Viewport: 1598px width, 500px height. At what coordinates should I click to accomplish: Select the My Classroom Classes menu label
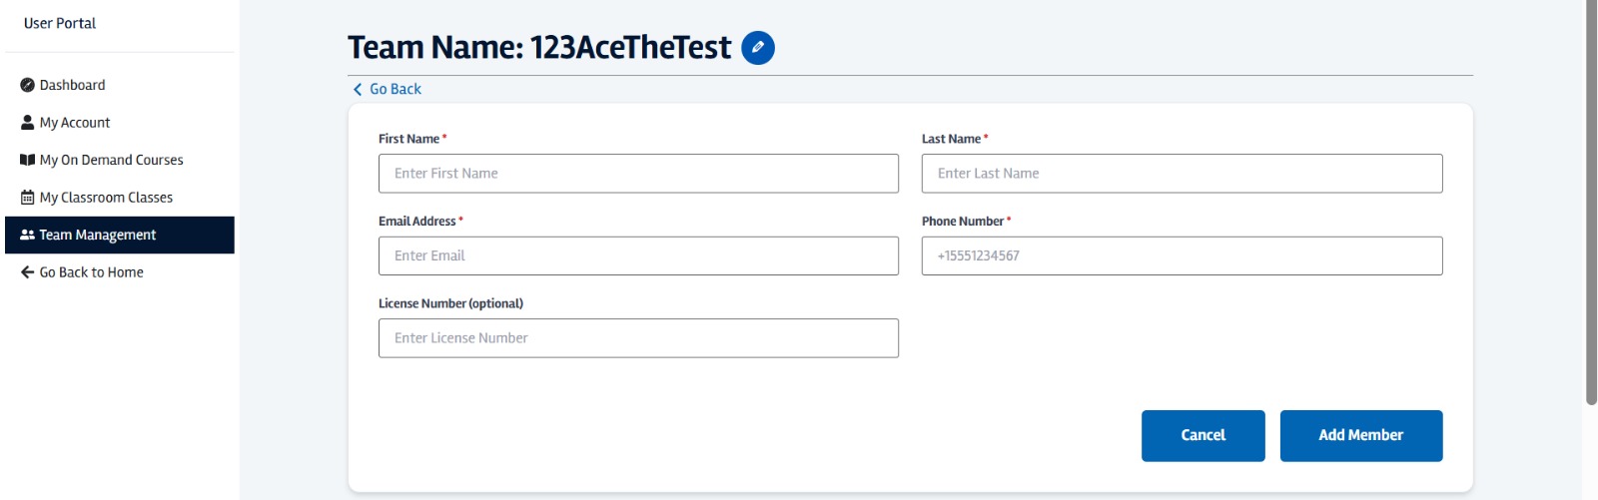(x=106, y=198)
